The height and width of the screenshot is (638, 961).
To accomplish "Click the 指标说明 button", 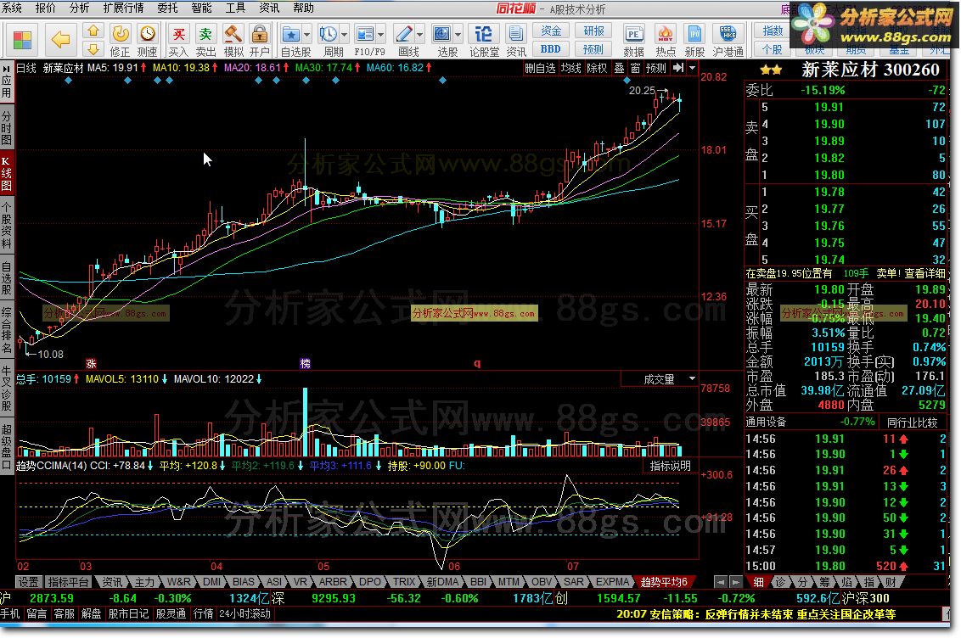I will pyautogui.click(x=670, y=466).
